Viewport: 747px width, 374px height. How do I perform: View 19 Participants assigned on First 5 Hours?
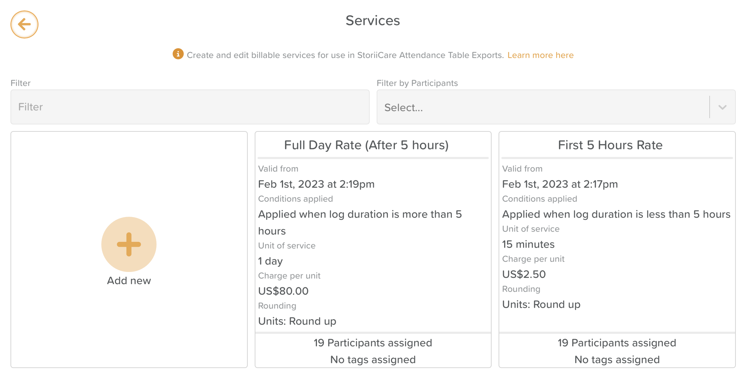[617, 343]
